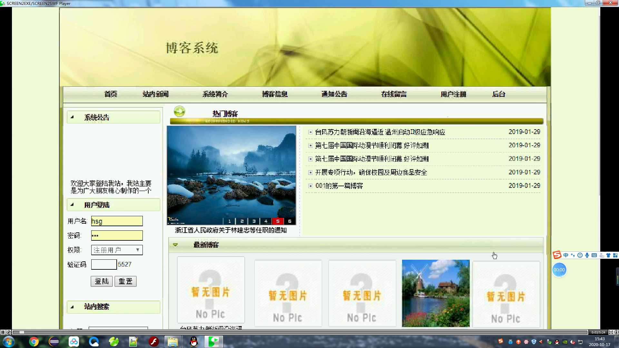619x348 pixels.
Task: Click the stop icon beside pause
Action: (9, 332)
